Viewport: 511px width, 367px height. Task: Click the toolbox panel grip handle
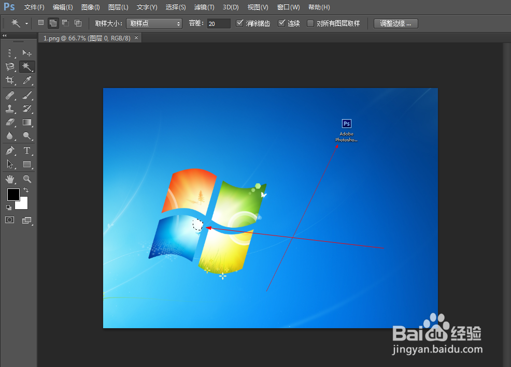(x=18, y=42)
